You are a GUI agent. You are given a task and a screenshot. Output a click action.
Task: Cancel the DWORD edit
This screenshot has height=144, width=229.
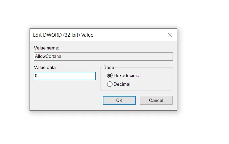(x=156, y=100)
